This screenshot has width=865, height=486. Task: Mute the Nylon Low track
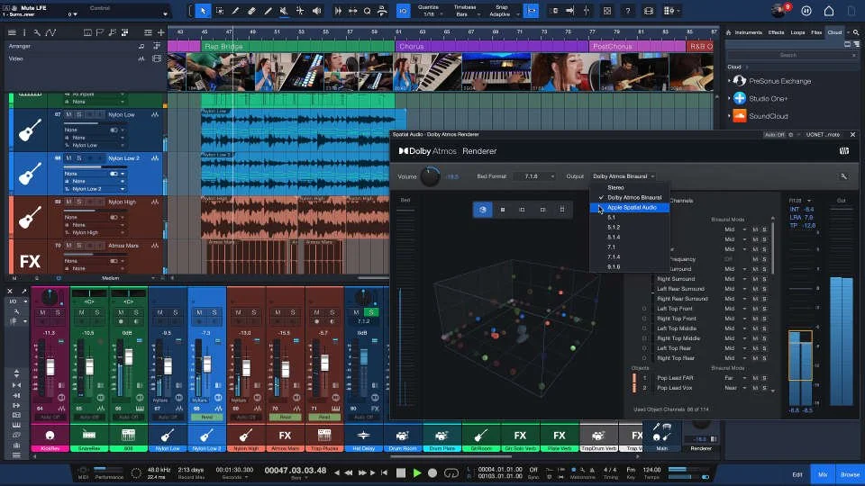[68, 115]
